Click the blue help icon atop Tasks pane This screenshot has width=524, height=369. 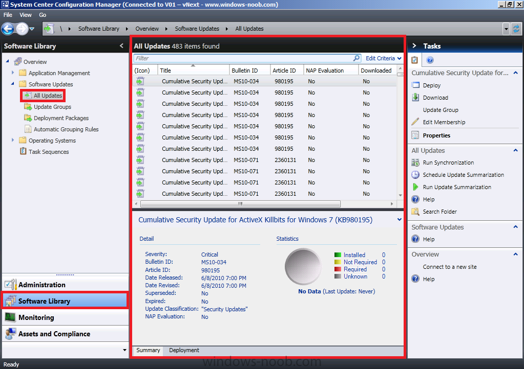point(430,60)
